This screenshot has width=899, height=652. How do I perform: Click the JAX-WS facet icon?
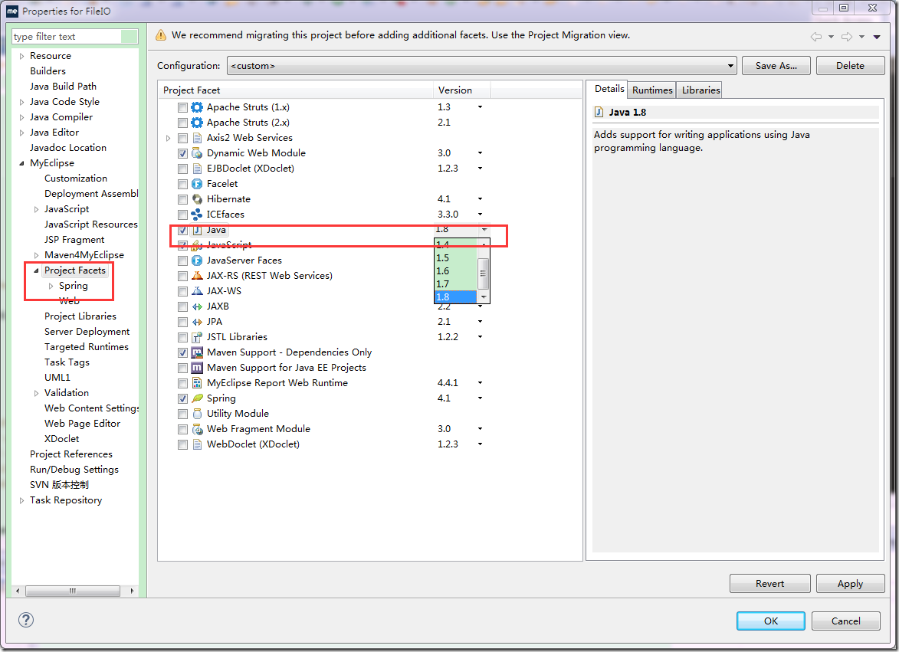[197, 291]
